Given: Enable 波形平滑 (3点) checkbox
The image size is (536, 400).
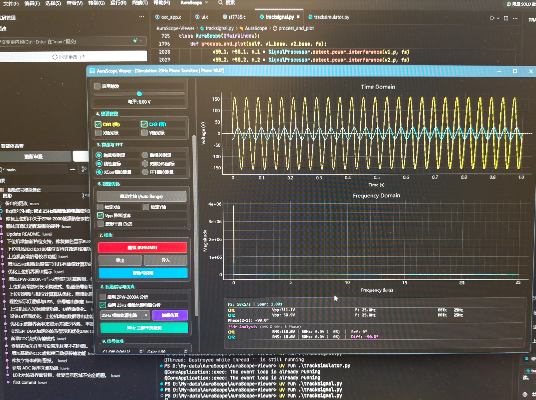Looking at the screenshot, I should coord(101,224).
